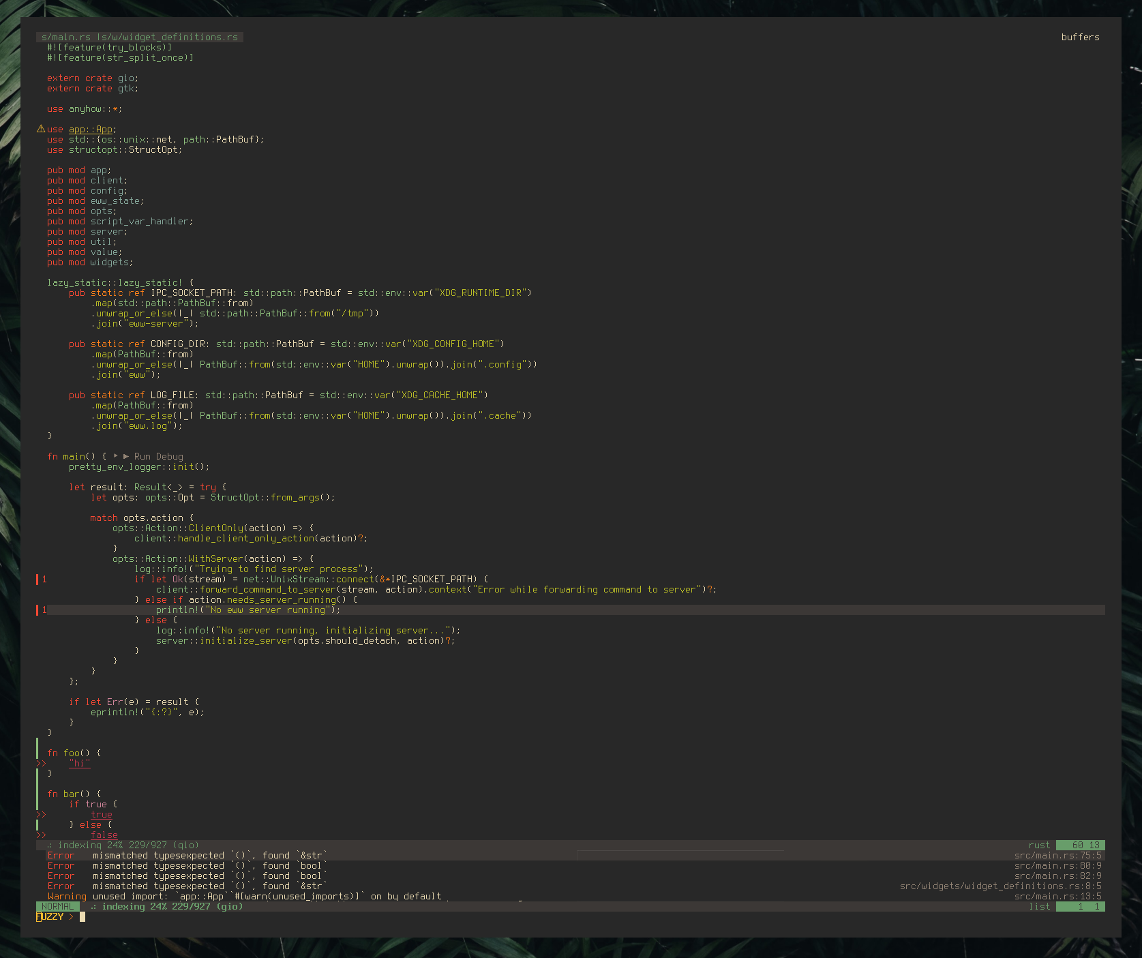
Task: Click the green change bar next to fn foo
Action: coord(37,752)
